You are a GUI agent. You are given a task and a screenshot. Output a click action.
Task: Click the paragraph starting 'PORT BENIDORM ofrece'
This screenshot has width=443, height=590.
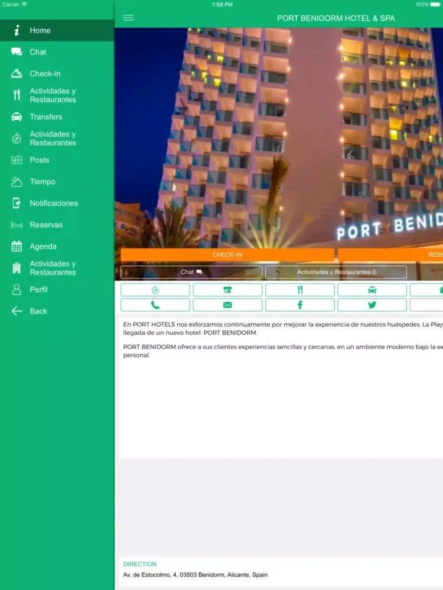(283, 351)
